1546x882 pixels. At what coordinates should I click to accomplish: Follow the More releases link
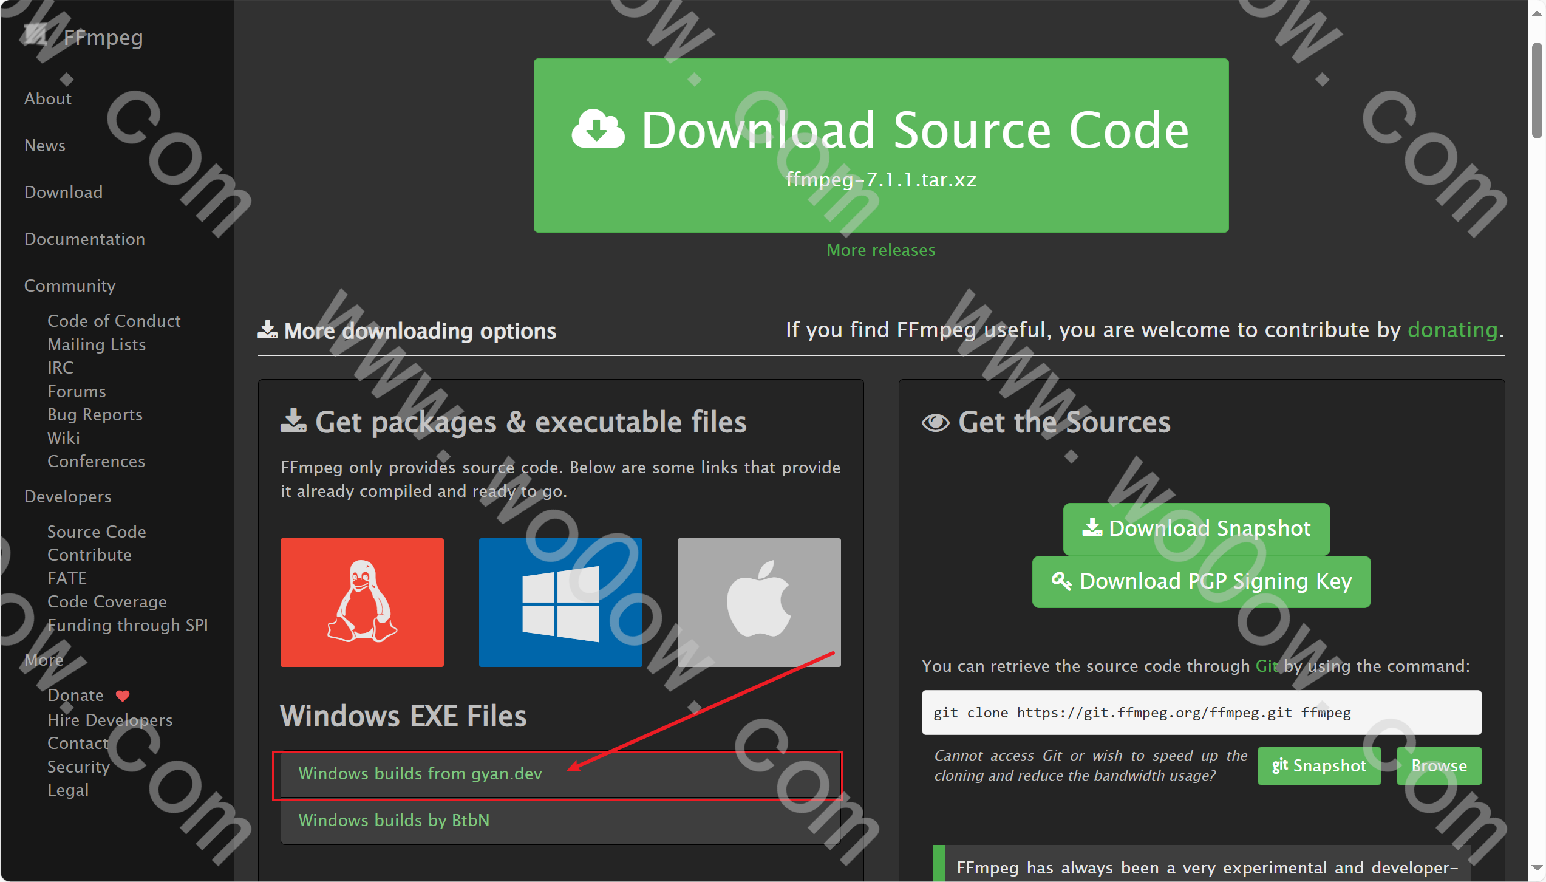pos(880,250)
